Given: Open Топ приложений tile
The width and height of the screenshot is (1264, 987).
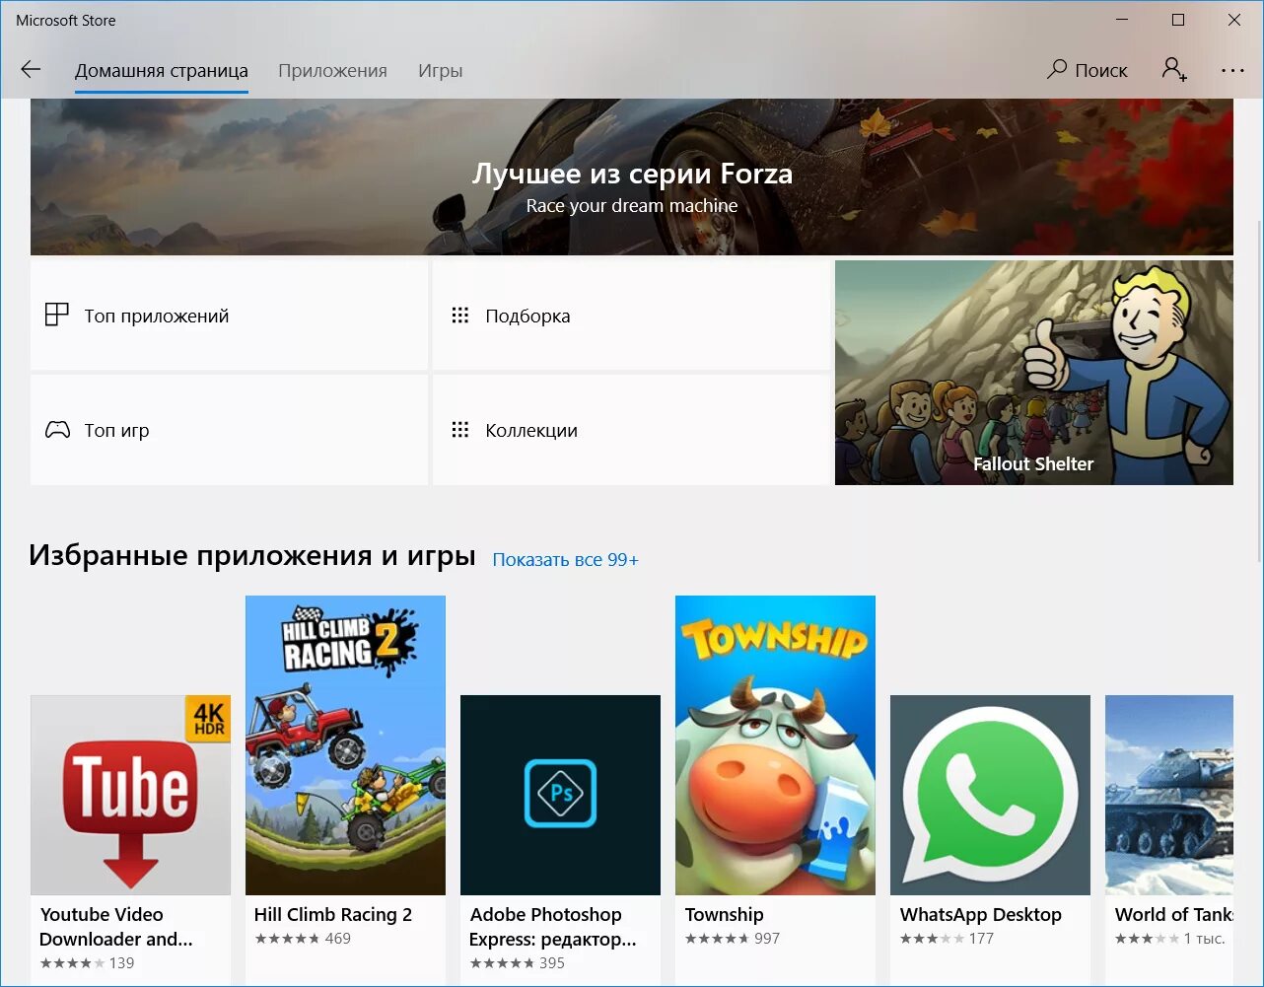Looking at the screenshot, I should point(229,315).
